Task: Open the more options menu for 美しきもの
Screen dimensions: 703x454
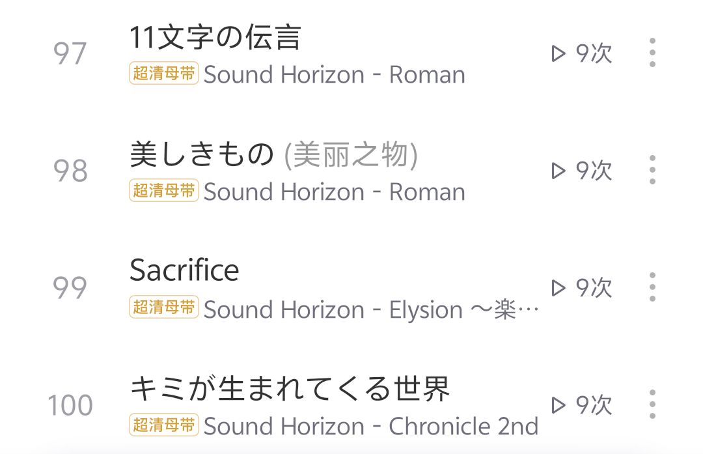Action: 652,170
